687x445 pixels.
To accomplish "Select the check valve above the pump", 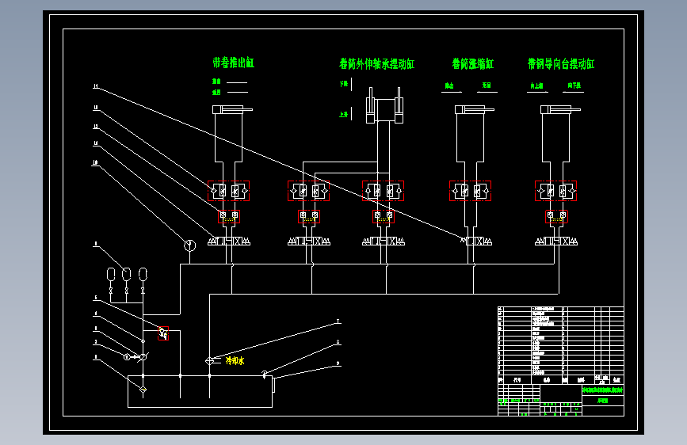I will tap(143, 341).
